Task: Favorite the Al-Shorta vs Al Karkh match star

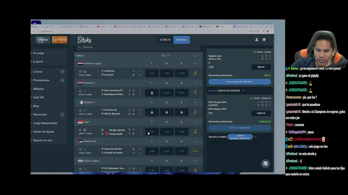Action: (80, 71)
